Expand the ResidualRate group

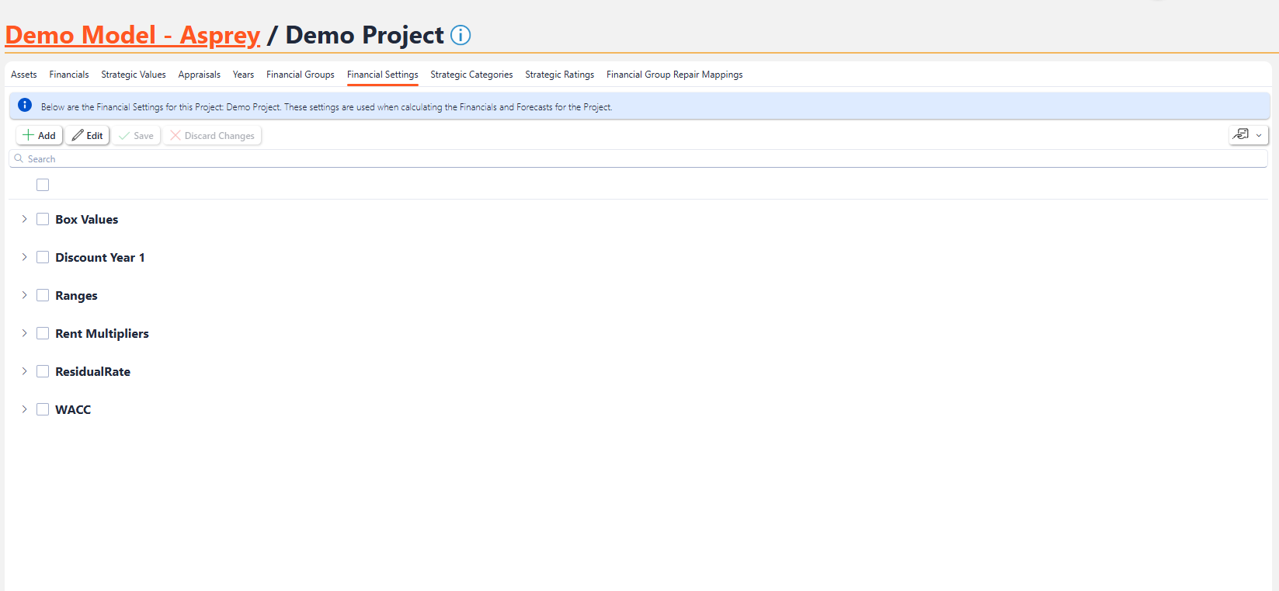click(24, 372)
